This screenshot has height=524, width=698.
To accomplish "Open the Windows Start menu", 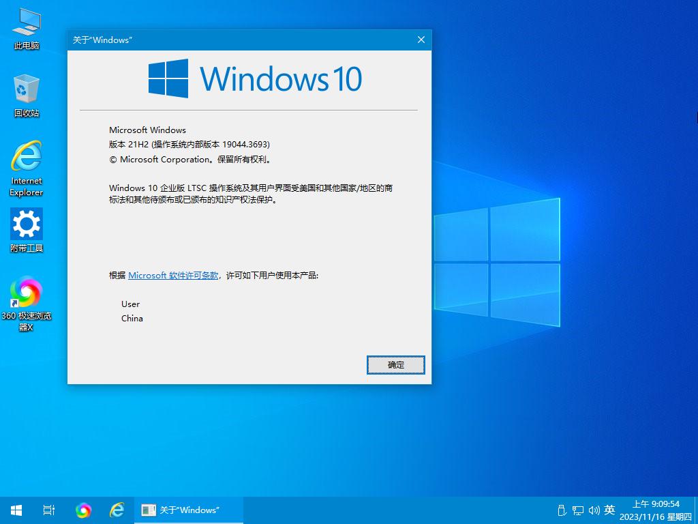I will [x=16, y=510].
